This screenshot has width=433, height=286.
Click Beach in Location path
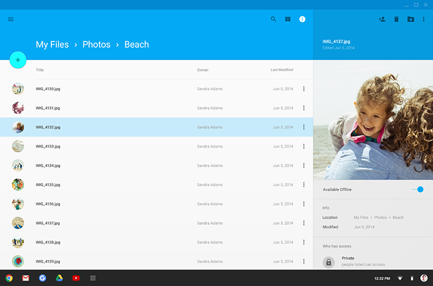click(x=398, y=217)
